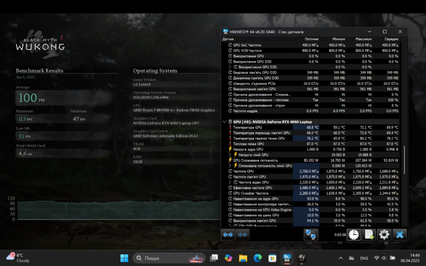
Task: Start logging with the file-plus icon
Action: tap(369, 234)
